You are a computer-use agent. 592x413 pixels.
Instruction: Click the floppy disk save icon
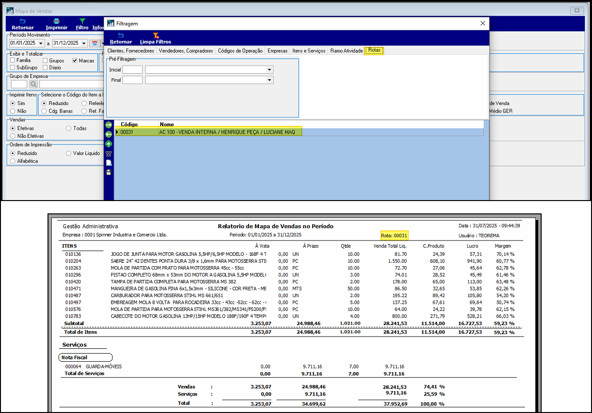(108, 172)
